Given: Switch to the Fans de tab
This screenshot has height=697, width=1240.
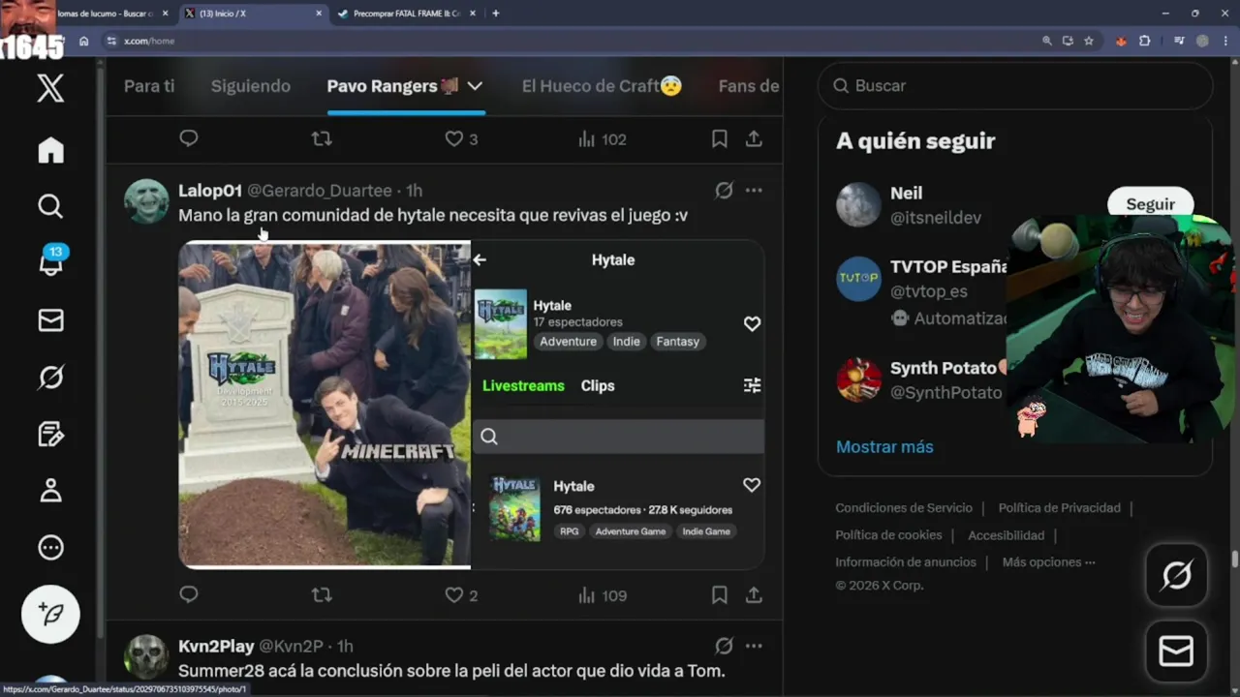Looking at the screenshot, I should coord(749,86).
